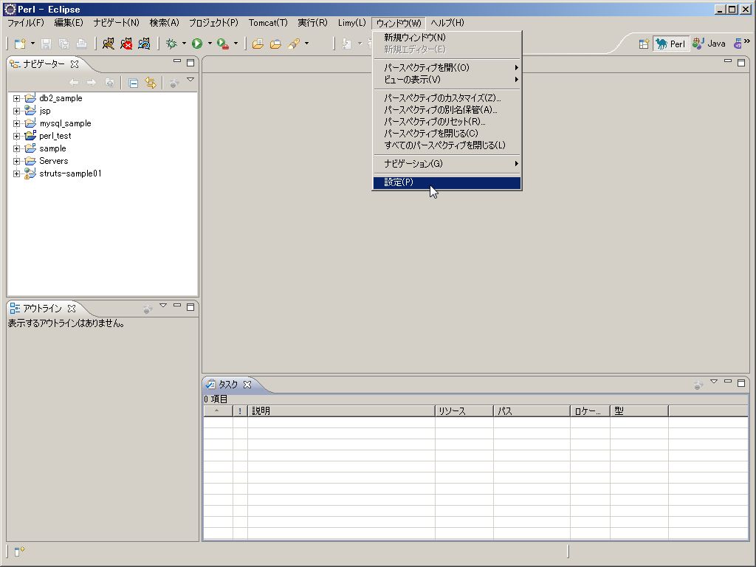Viewport: 756px width, 567px height.
Task: Choose パースペクティブを閉じる(C)
Action: point(447,134)
